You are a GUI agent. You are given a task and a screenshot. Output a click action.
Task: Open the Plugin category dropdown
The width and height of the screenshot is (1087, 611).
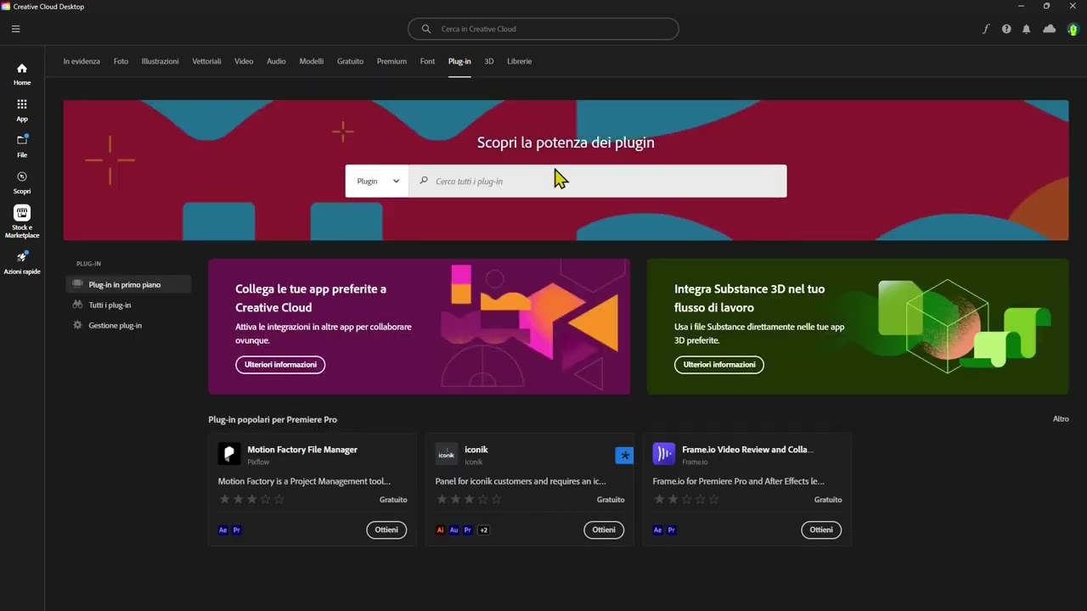pyautogui.click(x=377, y=181)
